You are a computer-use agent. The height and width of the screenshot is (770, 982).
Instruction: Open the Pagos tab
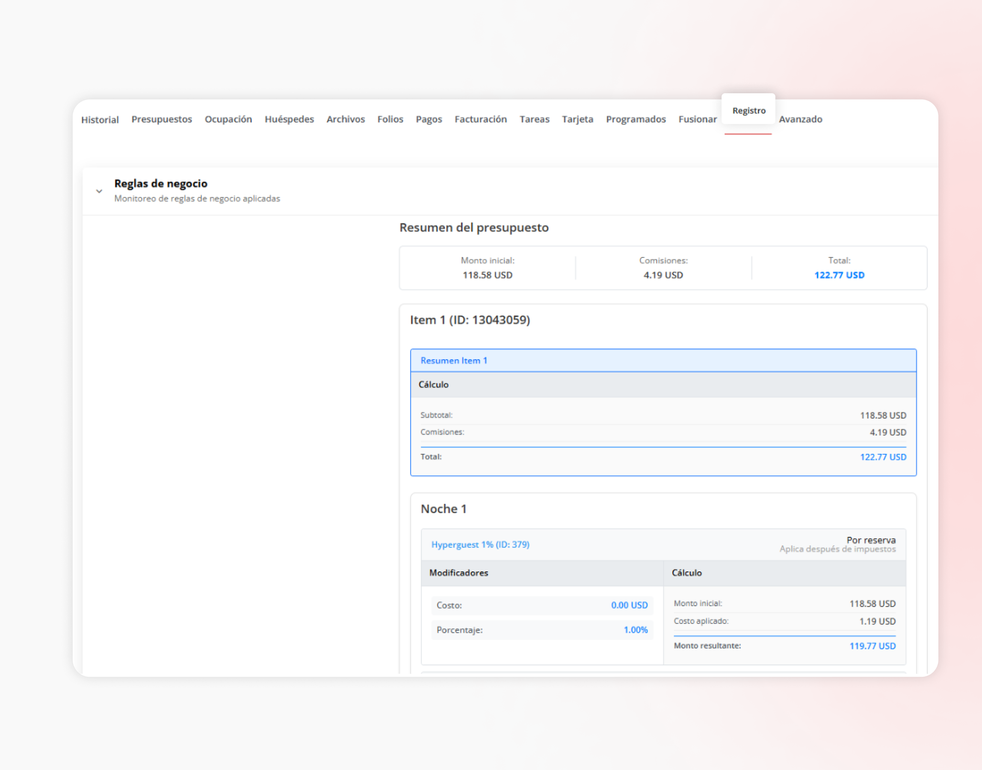[428, 119]
